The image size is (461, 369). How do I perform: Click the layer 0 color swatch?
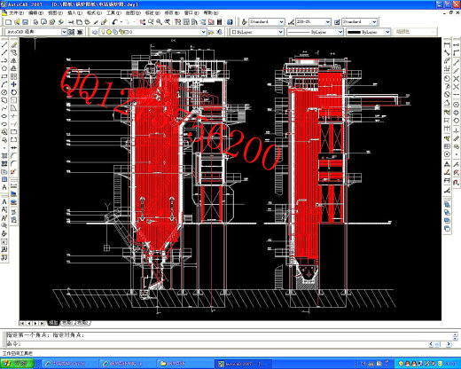point(127,32)
